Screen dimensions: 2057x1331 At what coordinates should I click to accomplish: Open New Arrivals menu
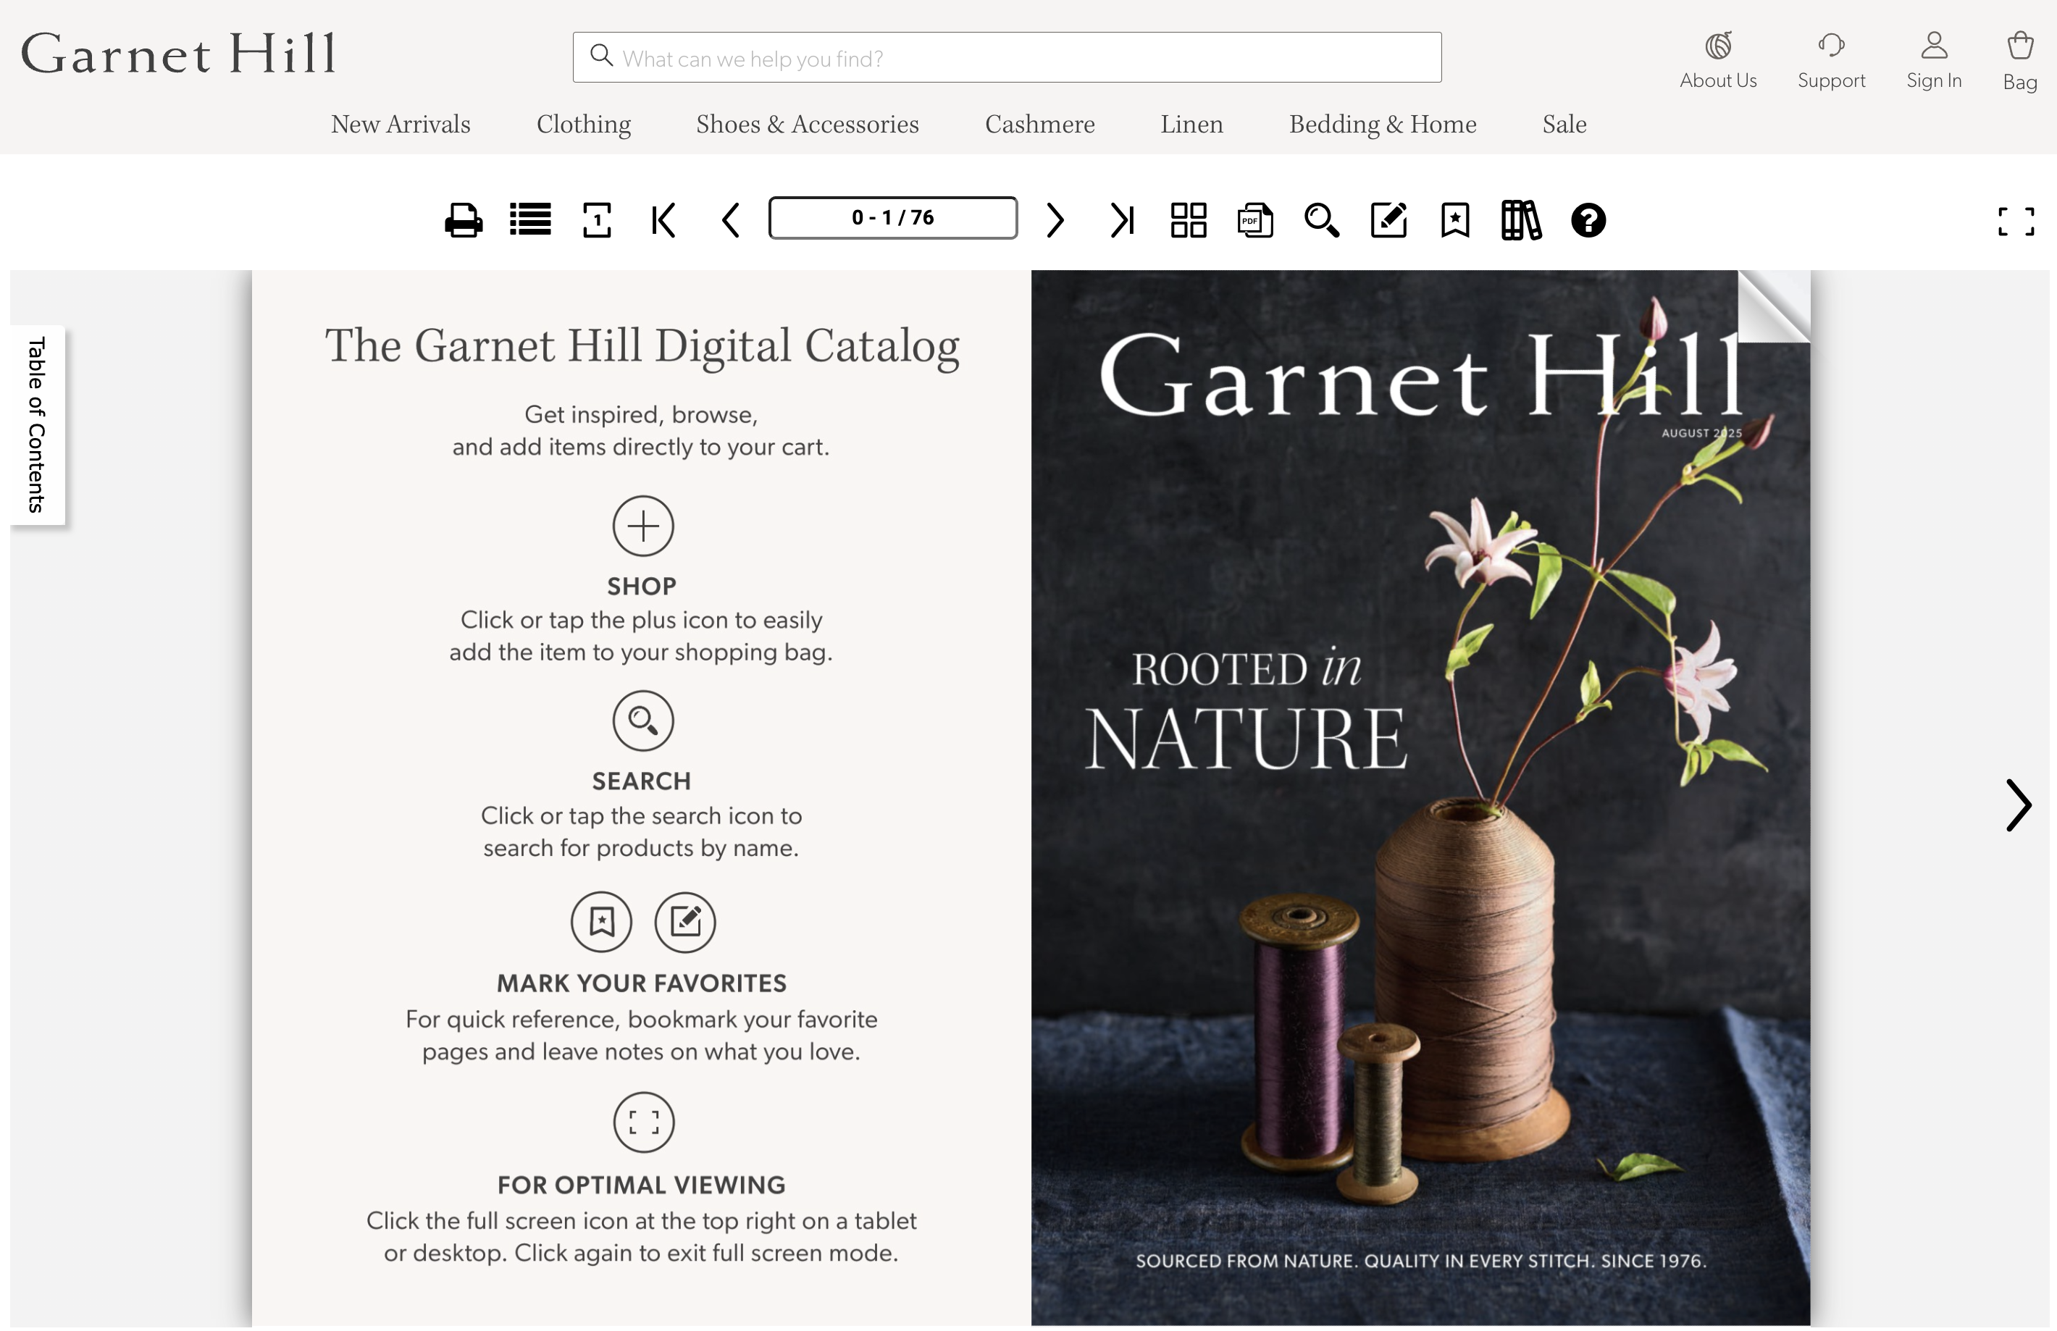(x=400, y=125)
